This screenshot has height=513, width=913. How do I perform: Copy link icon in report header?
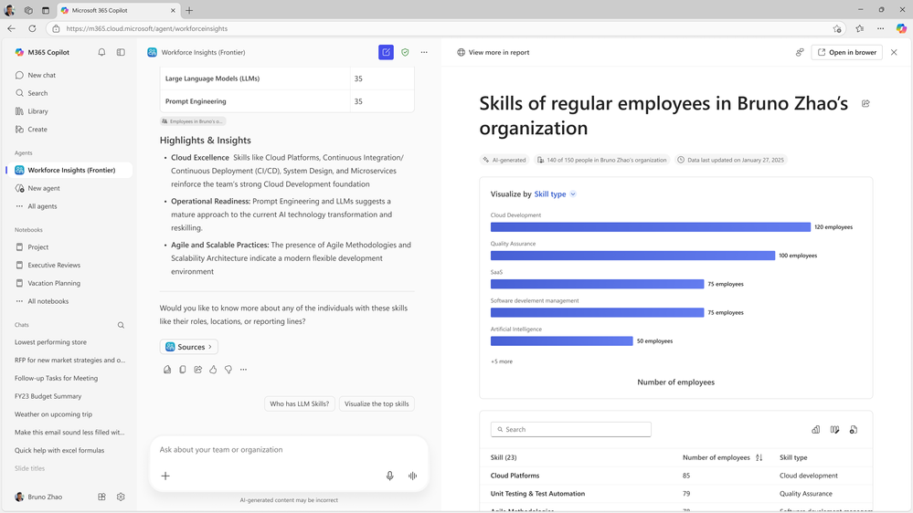tap(800, 52)
